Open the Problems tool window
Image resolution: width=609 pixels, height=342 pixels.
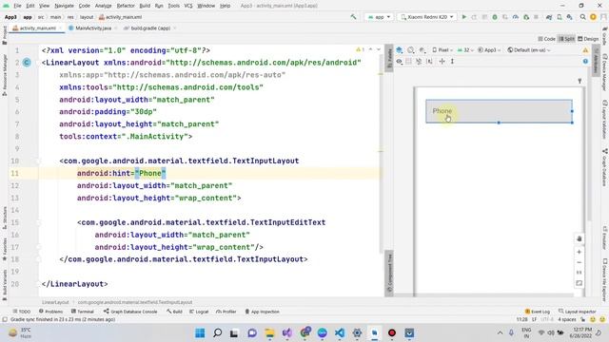[50, 312]
